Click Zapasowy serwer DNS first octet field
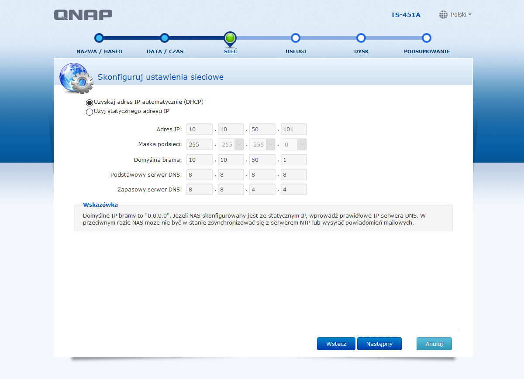 pyautogui.click(x=200, y=189)
